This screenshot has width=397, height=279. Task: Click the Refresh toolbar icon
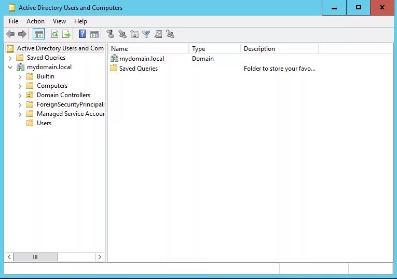[x=54, y=34]
